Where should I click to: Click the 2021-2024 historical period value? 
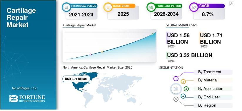tap(81, 15)
